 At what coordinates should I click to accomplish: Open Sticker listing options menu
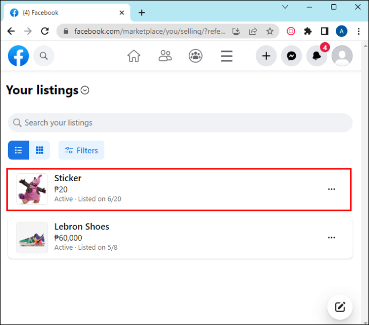click(332, 189)
